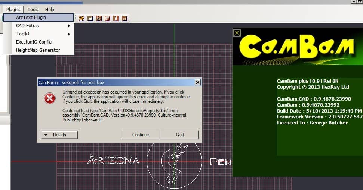Viewport: 363px width, 190px height.
Task: Select the Drill operation toolbar icon
Action: (116, 18)
